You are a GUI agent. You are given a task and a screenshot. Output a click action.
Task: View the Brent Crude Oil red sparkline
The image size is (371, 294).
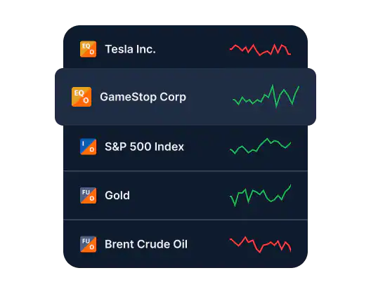tap(260, 245)
